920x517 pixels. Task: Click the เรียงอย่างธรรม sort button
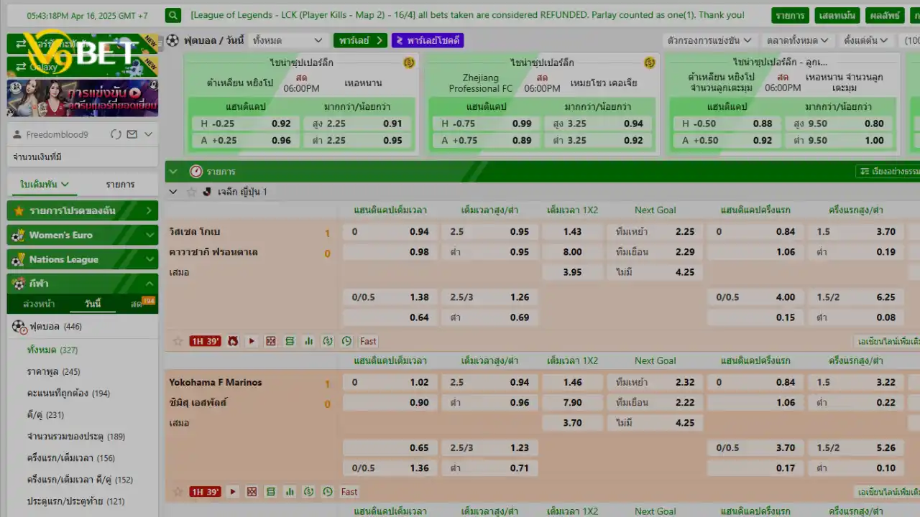coord(888,172)
